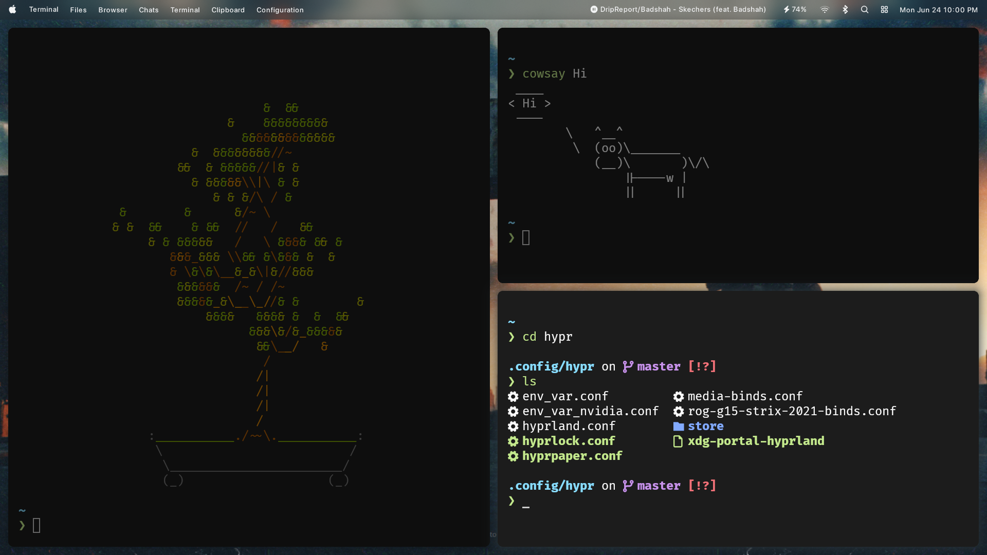The width and height of the screenshot is (987, 555).
Task: Open the Chats menu item
Action: (149, 10)
